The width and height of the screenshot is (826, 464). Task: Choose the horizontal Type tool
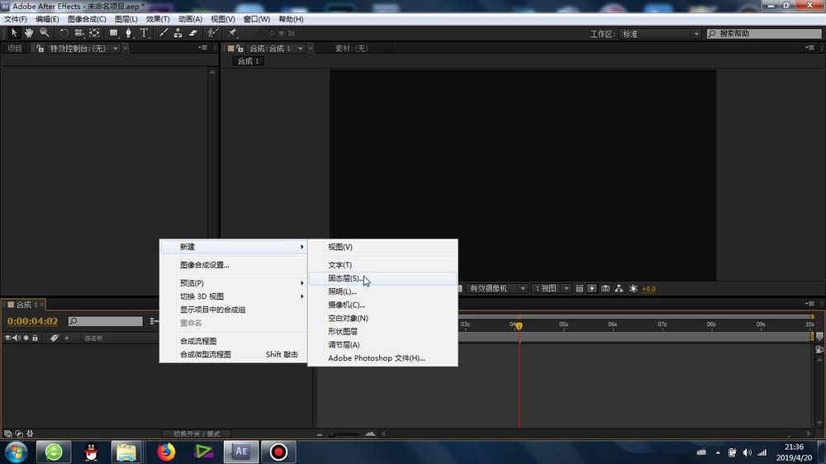click(144, 33)
